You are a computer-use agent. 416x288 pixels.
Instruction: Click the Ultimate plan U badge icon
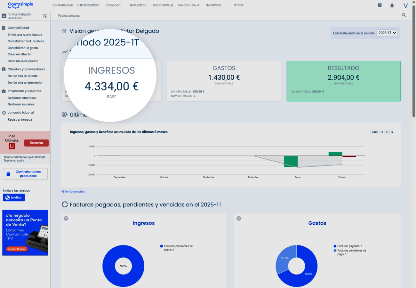12,146
